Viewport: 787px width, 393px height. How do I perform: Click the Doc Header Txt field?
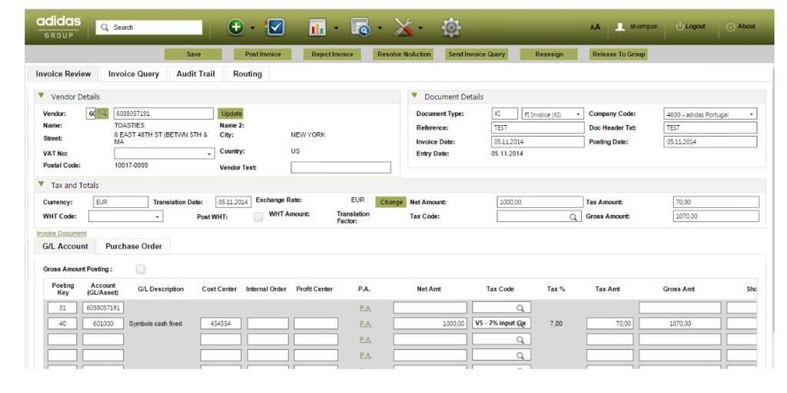coord(710,128)
